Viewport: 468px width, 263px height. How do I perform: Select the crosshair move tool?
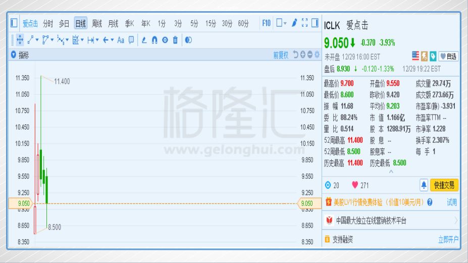20,40
